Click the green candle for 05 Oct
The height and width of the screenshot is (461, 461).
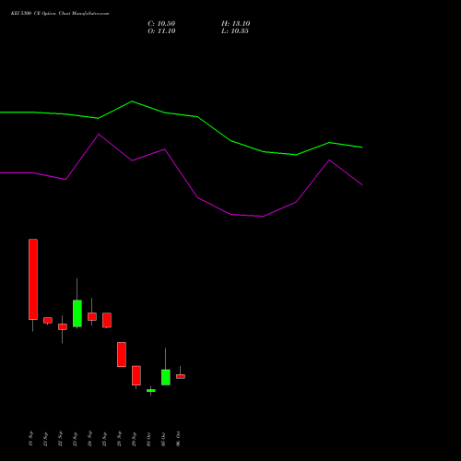click(166, 377)
